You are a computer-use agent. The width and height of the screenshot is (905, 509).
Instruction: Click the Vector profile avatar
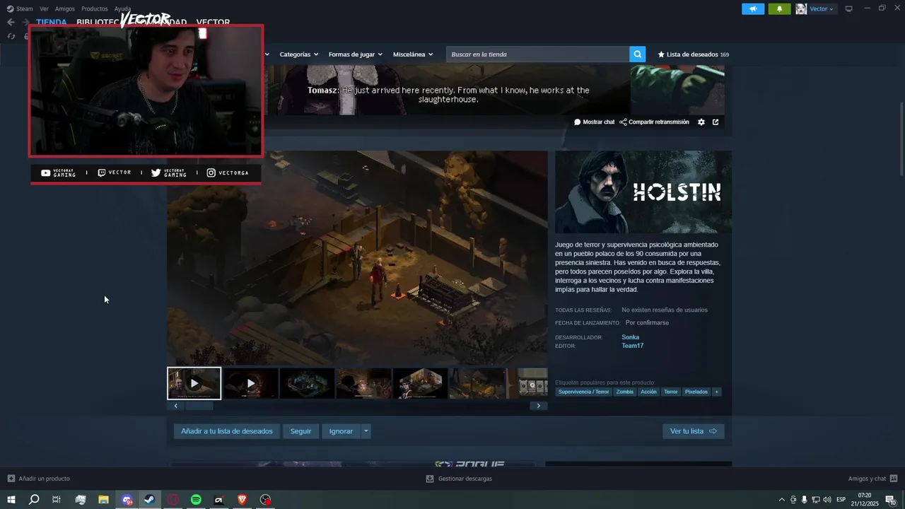coord(801,8)
